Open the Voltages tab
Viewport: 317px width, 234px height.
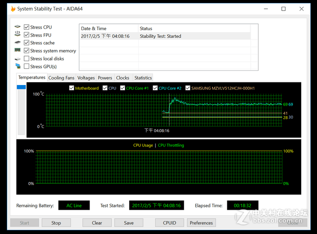(x=86, y=78)
